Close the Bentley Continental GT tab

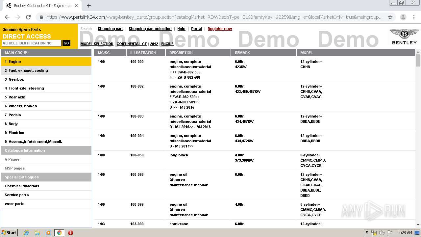click(77, 6)
